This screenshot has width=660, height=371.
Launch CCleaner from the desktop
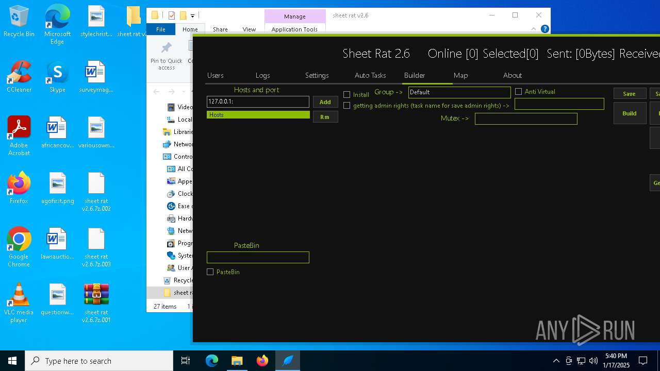click(19, 76)
